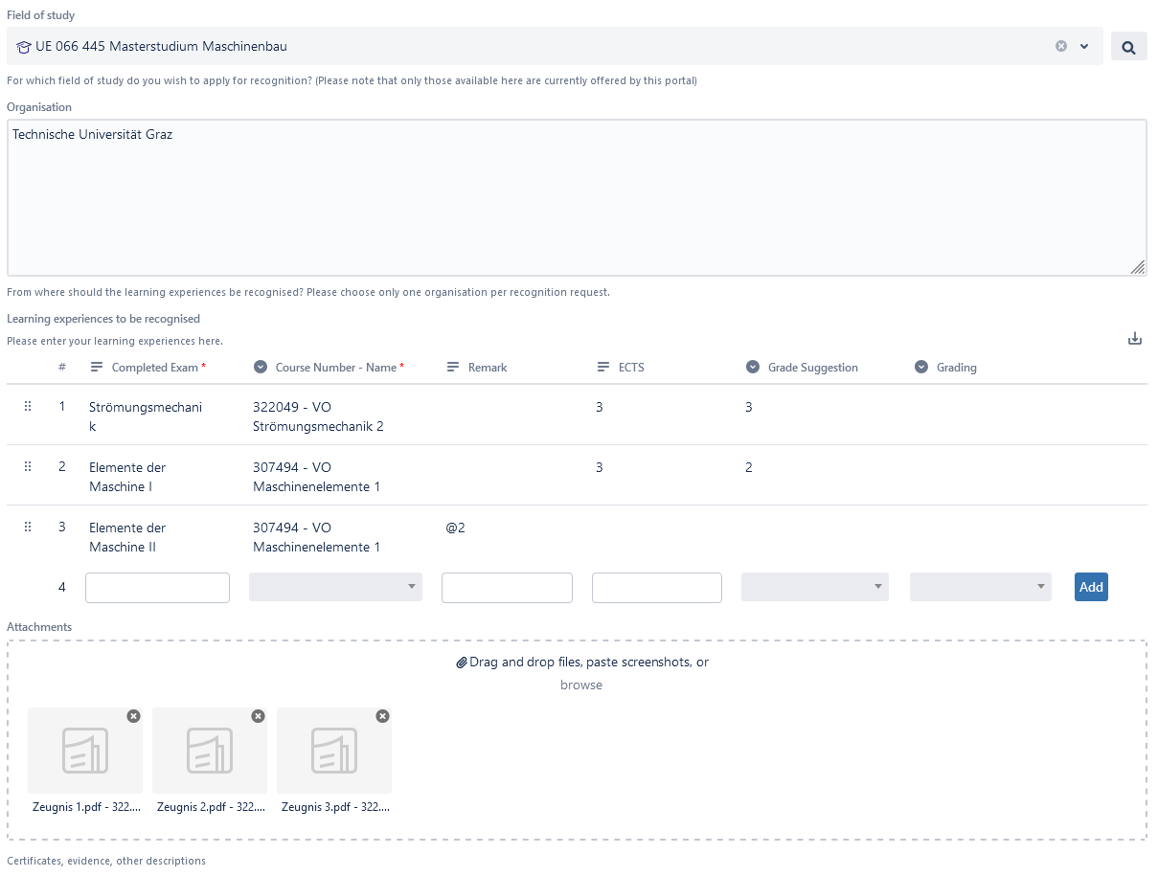Remove the Zeugnis 1.pdf attachment
This screenshot has width=1158, height=876.
133,716
